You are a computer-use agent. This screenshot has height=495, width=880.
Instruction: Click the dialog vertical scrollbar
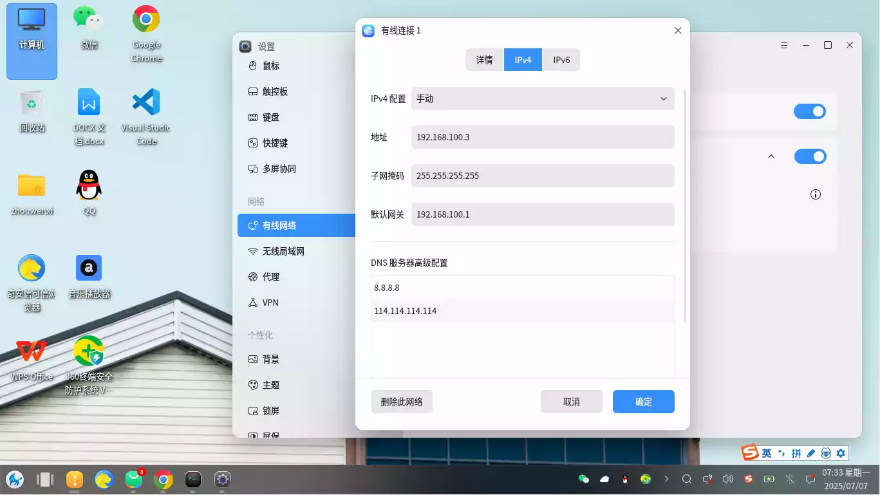point(686,206)
